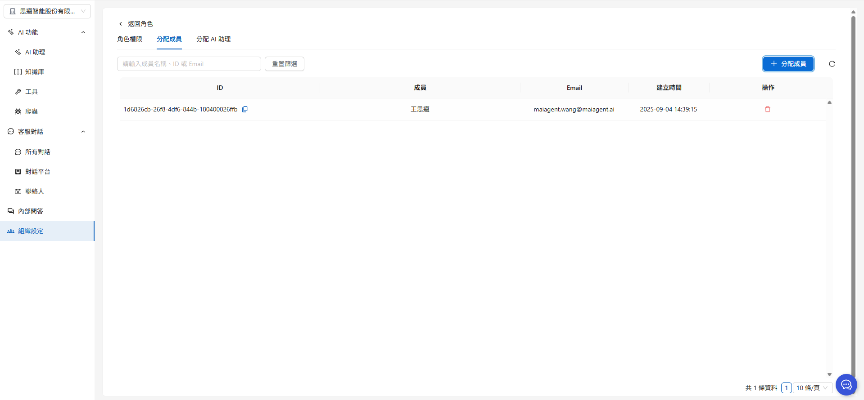The image size is (864, 400).
Task: Collapse the AI 功能 section
Action: click(83, 32)
